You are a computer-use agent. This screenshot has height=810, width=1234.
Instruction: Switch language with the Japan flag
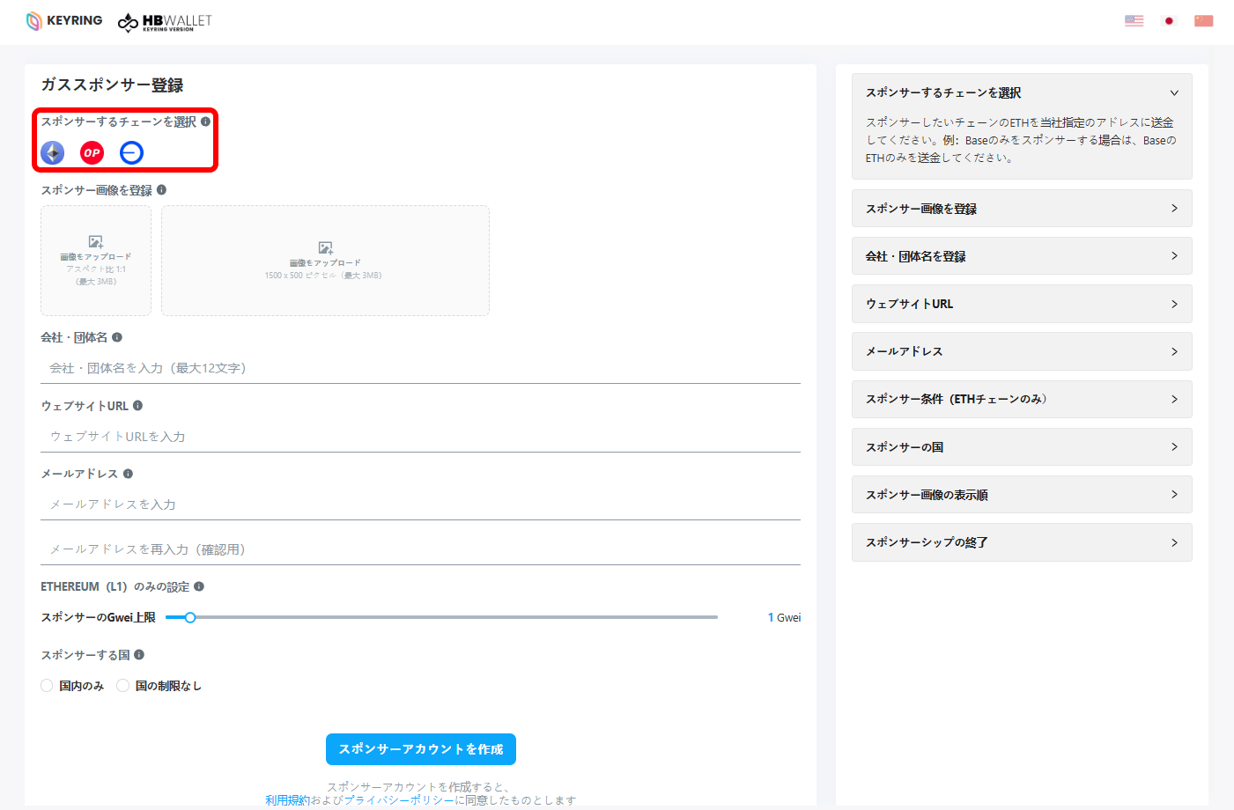[1169, 21]
